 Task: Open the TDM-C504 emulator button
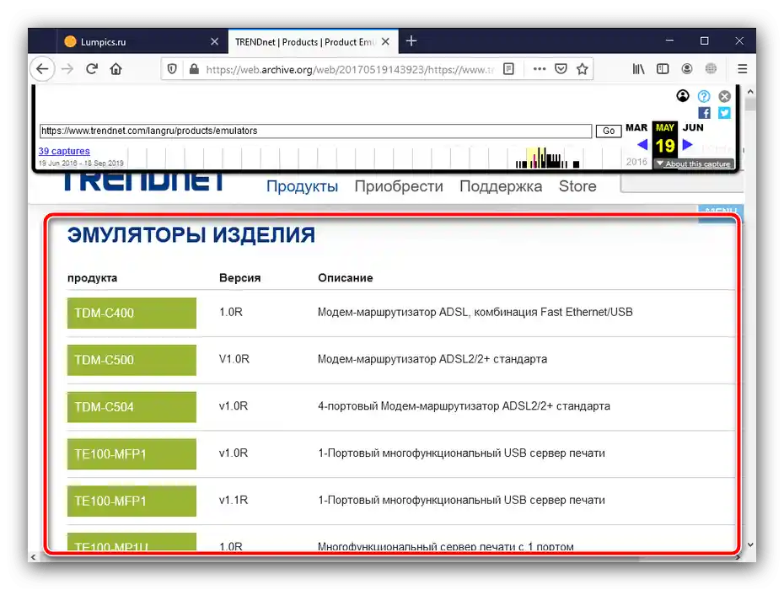[132, 407]
